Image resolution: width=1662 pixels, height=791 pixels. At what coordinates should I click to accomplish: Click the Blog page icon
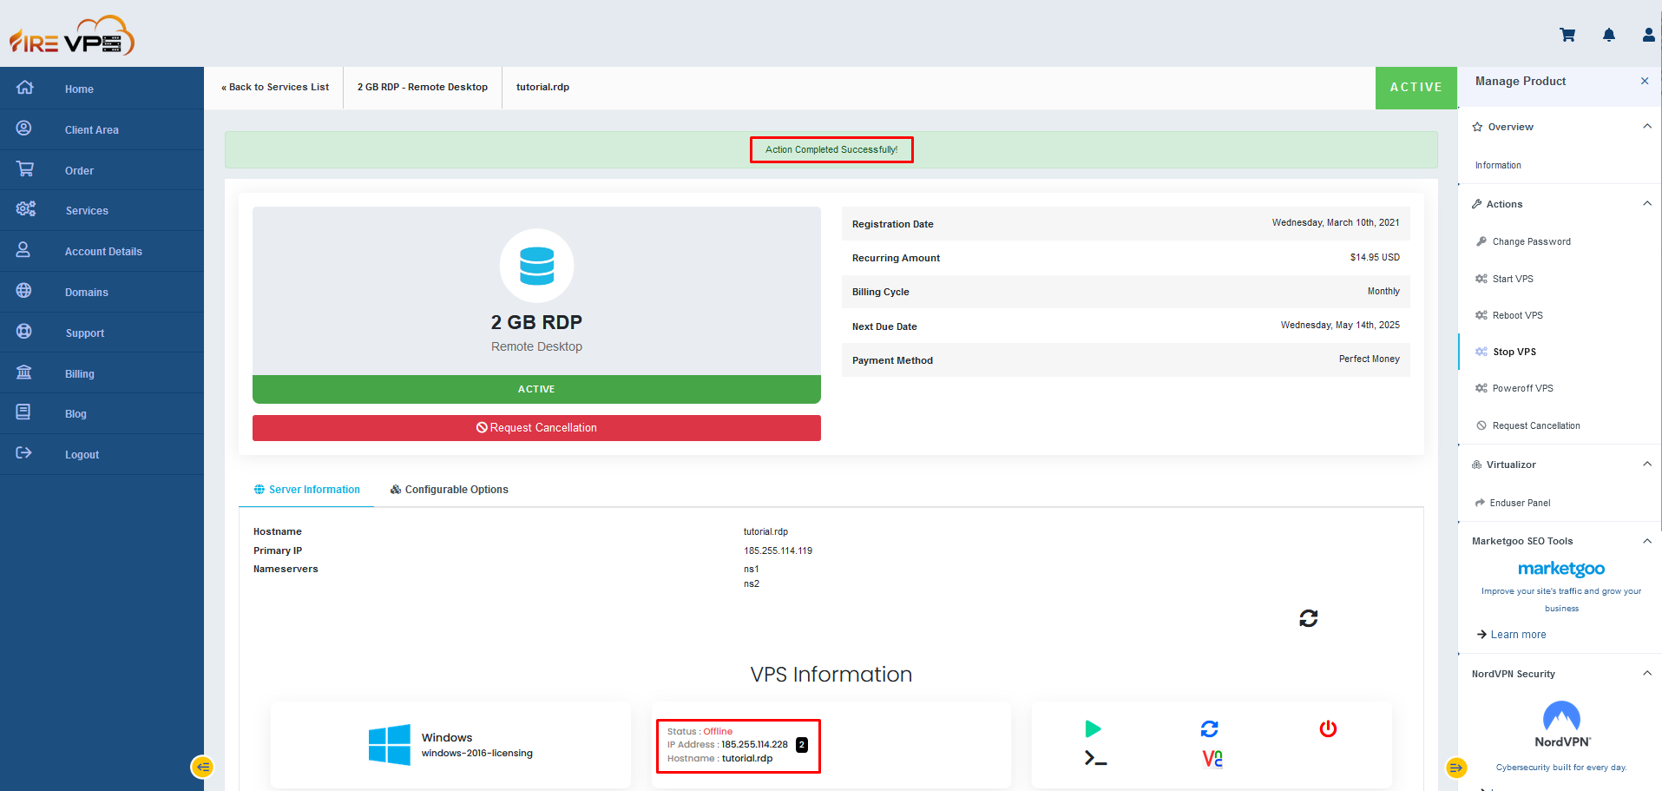[x=23, y=412]
